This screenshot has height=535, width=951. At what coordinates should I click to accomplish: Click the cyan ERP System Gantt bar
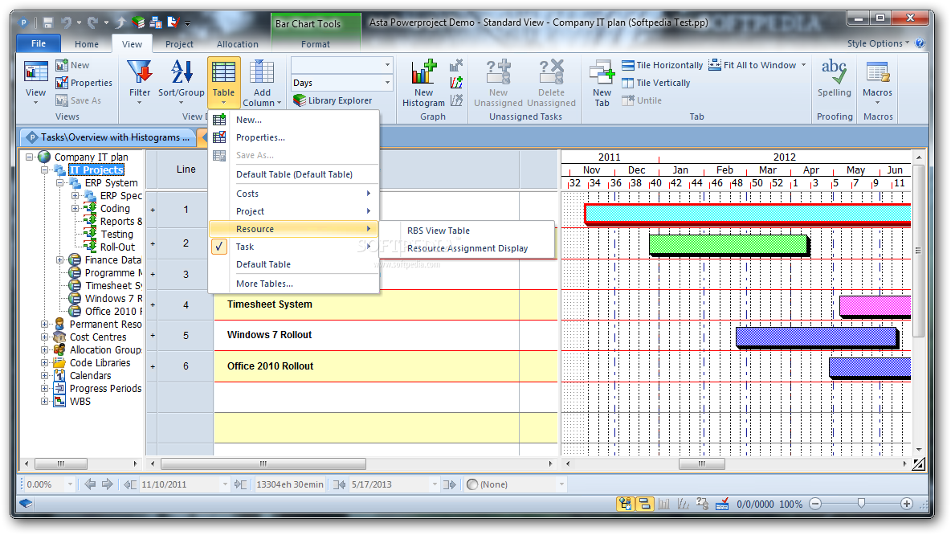[748, 213]
